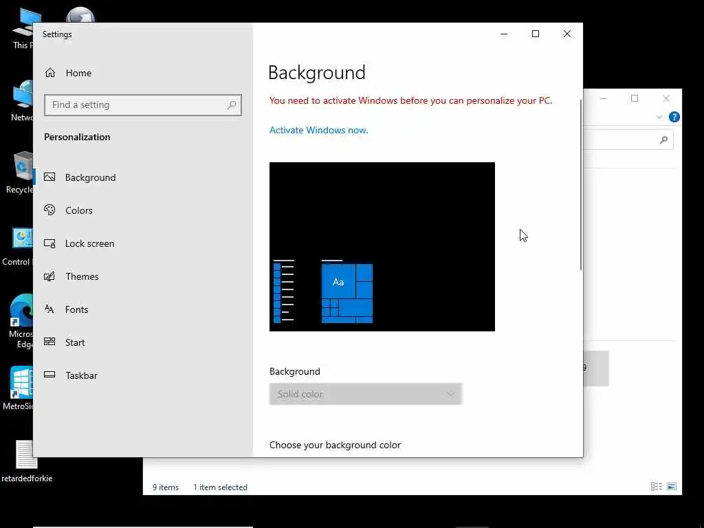Select the Network desktop icon

click(x=23, y=102)
